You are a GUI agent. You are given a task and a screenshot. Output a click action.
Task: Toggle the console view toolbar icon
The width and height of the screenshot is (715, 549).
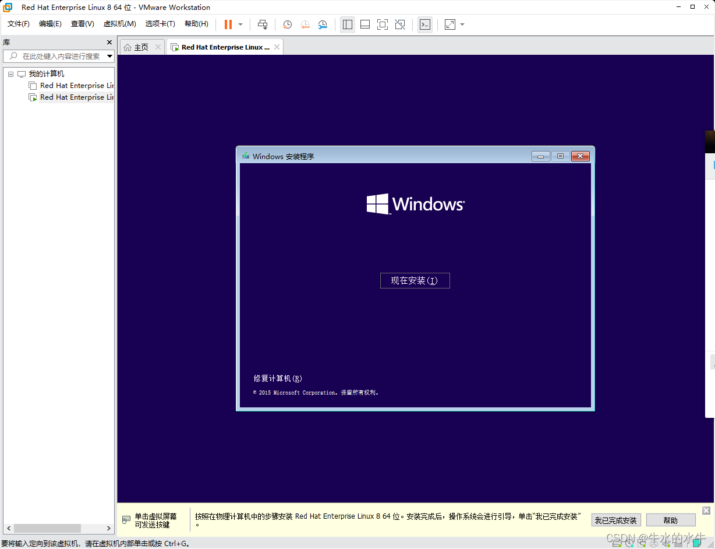click(x=425, y=24)
